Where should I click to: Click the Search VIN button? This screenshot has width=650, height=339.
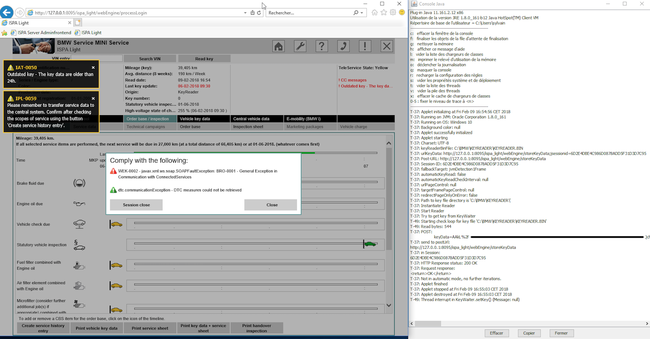150,58
